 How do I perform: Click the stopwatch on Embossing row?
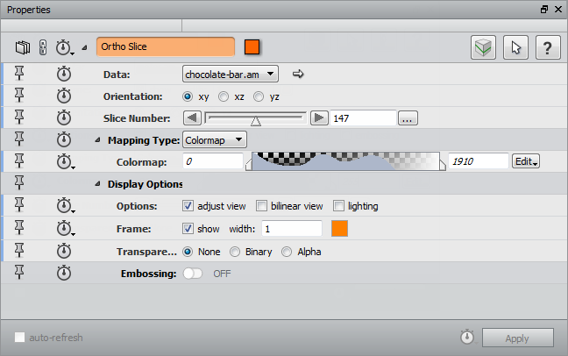(64, 273)
